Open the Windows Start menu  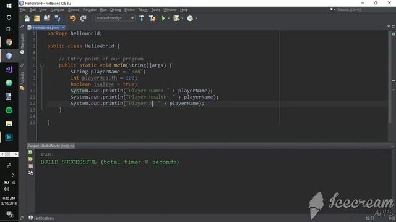point(9,6)
